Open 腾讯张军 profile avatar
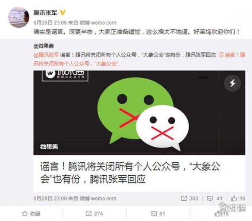The width and height of the screenshot is (252, 221). (x=19, y=17)
